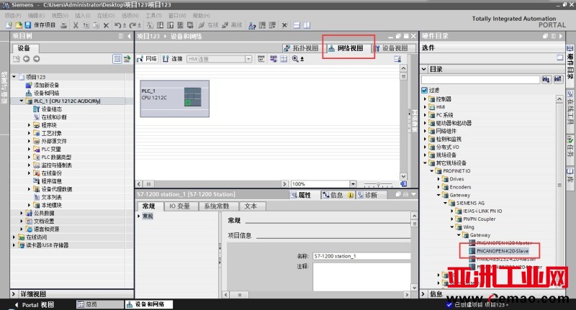The width and height of the screenshot is (576, 310).
Task: Open the 信息 info tab in inspector
Action: [338, 195]
